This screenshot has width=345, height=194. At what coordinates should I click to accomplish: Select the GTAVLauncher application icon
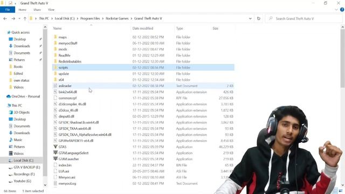pos(56,159)
